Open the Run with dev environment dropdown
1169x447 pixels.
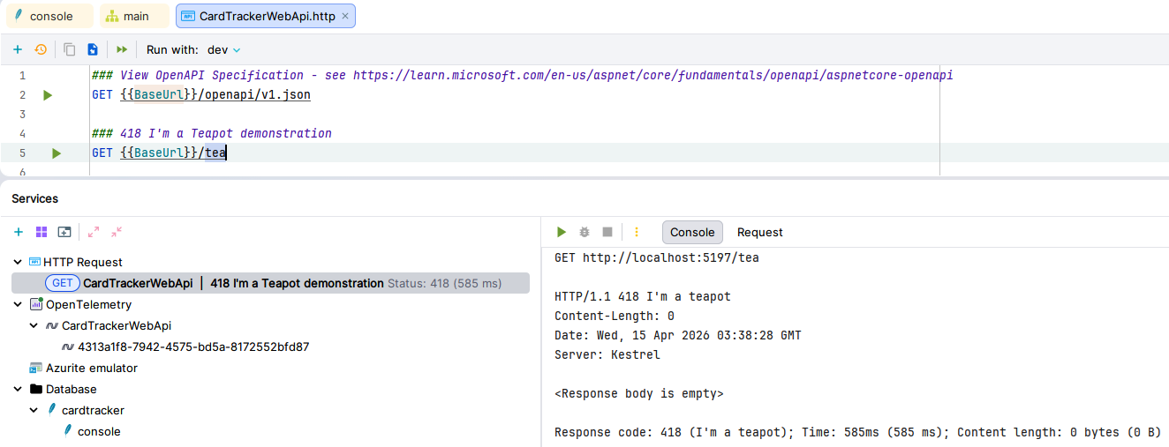pos(223,50)
